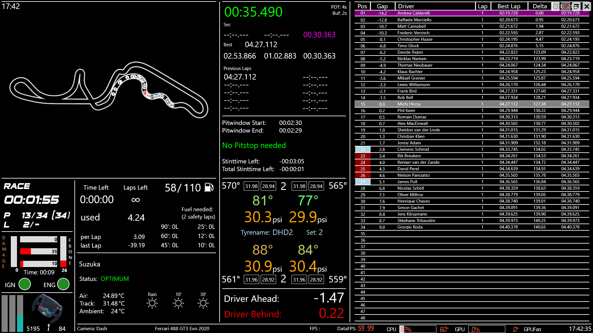This screenshot has height=333, width=593.
Task: Click the red pin always-on-top icon
Action: [566, 6]
